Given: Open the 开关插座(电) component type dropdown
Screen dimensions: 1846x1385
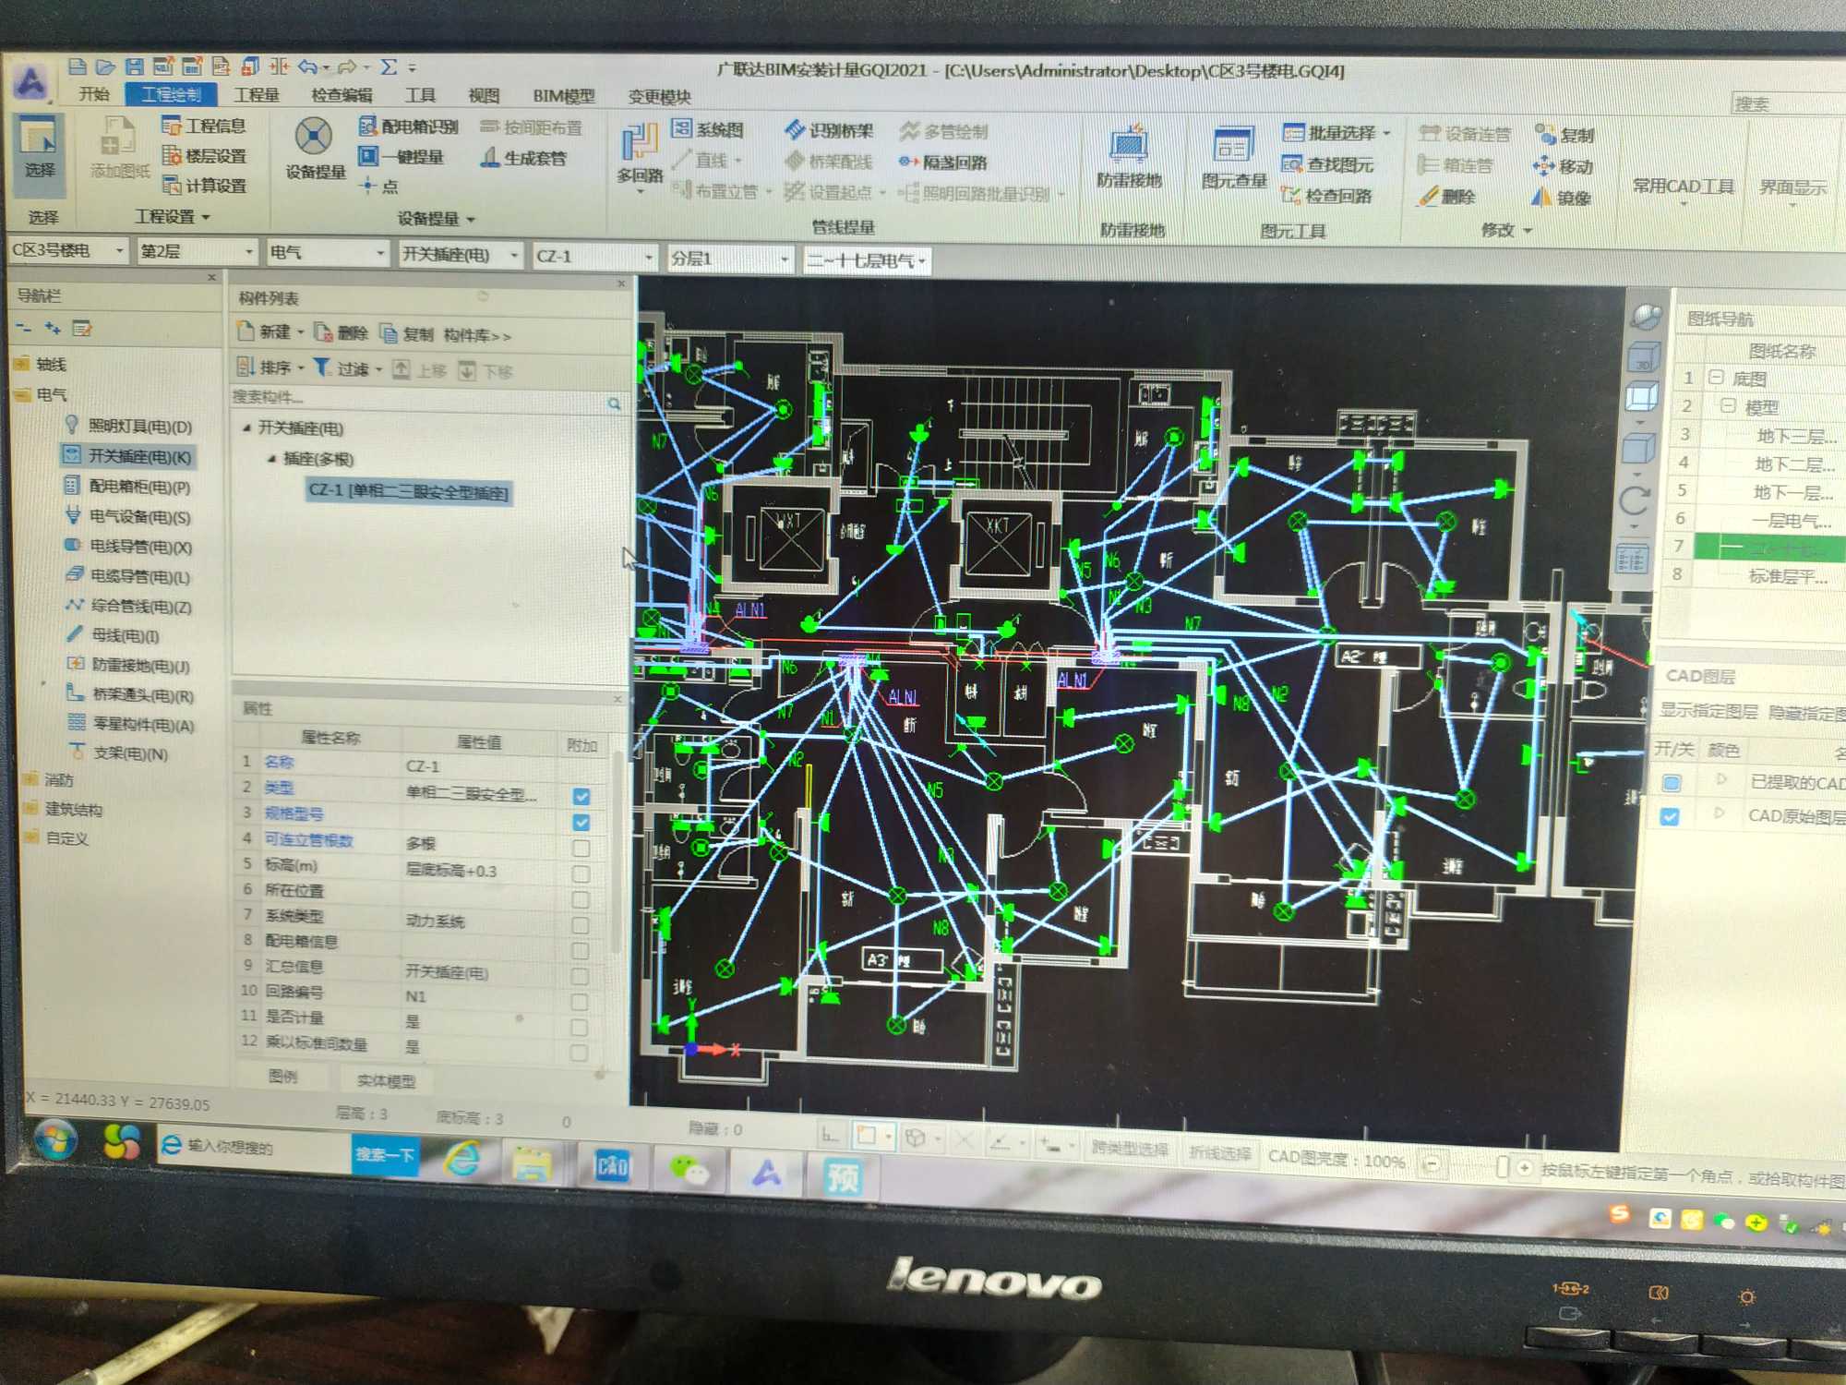Looking at the screenshot, I should [x=460, y=254].
